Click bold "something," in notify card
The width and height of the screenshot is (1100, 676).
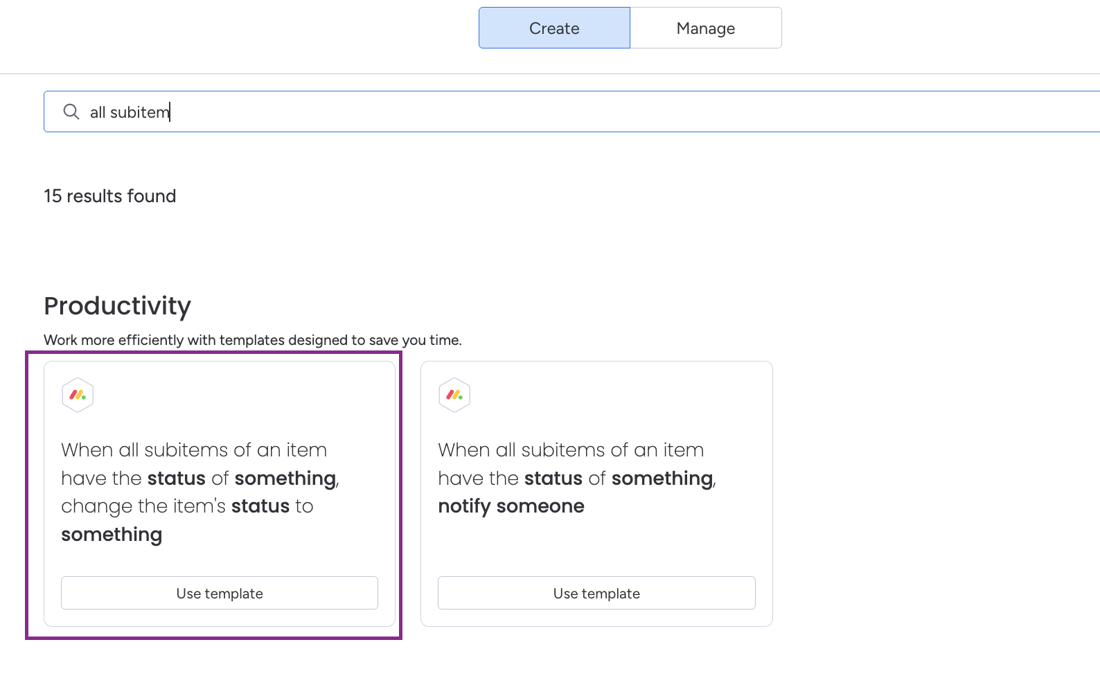[x=663, y=479]
